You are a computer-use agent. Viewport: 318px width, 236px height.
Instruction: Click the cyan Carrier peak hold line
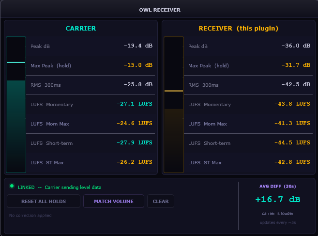tap(16, 63)
